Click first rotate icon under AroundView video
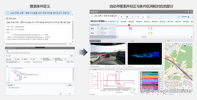Image resolution: width=197 pixels, height=100 pixels. 113,67
